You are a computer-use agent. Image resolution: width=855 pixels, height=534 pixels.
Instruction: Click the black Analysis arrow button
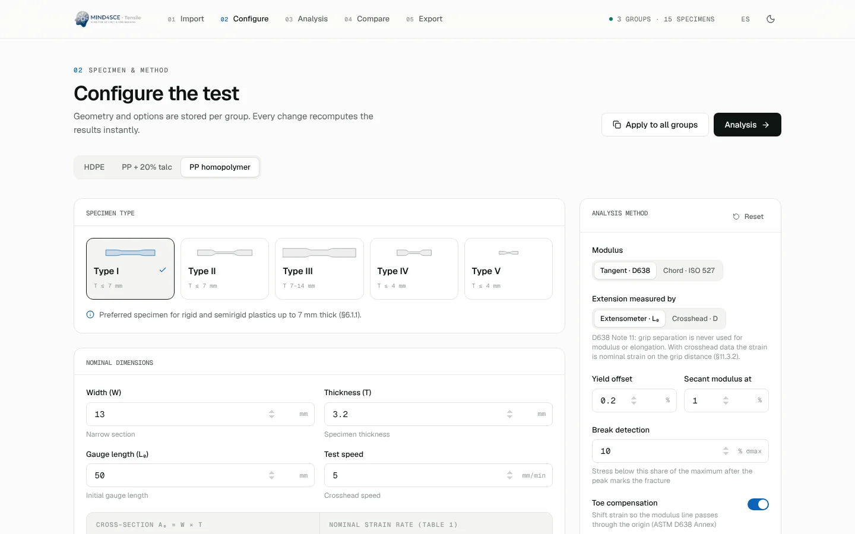click(747, 125)
